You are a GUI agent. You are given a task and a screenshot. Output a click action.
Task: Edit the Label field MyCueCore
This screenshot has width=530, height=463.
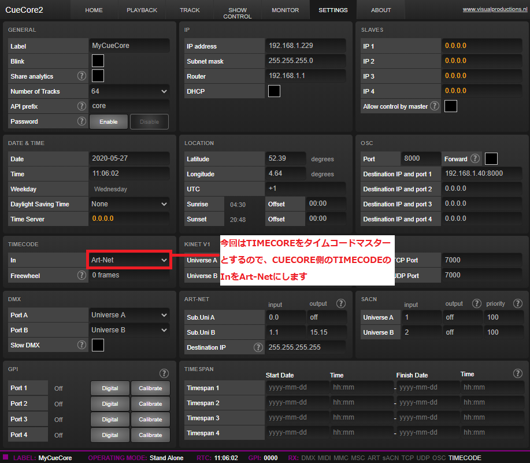click(x=129, y=46)
